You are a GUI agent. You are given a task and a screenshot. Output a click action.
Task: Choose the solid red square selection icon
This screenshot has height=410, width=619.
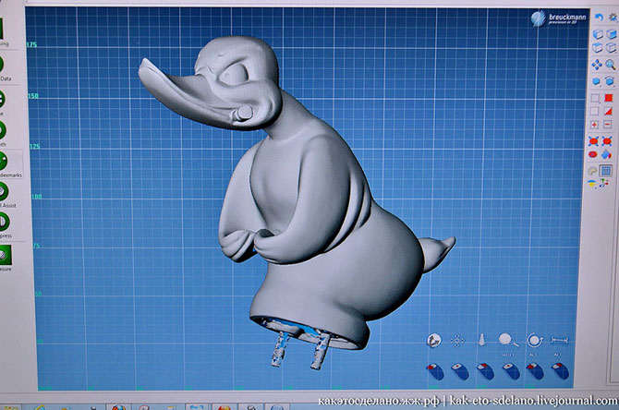pos(608,98)
